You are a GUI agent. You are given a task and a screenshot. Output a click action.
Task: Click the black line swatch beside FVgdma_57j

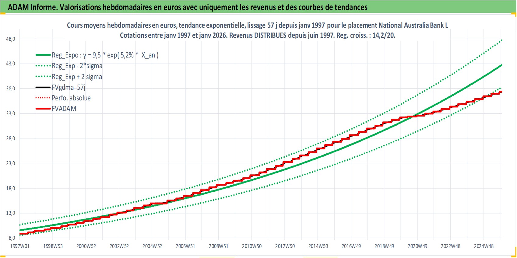pyautogui.click(x=43, y=87)
